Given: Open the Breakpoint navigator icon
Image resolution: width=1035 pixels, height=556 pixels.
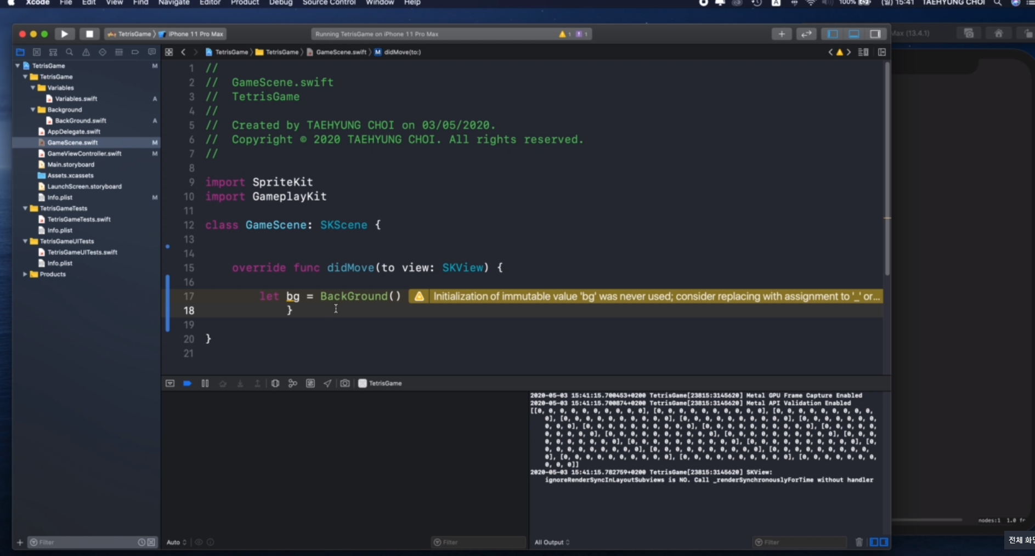Looking at the screenshot, I should 135,52.
